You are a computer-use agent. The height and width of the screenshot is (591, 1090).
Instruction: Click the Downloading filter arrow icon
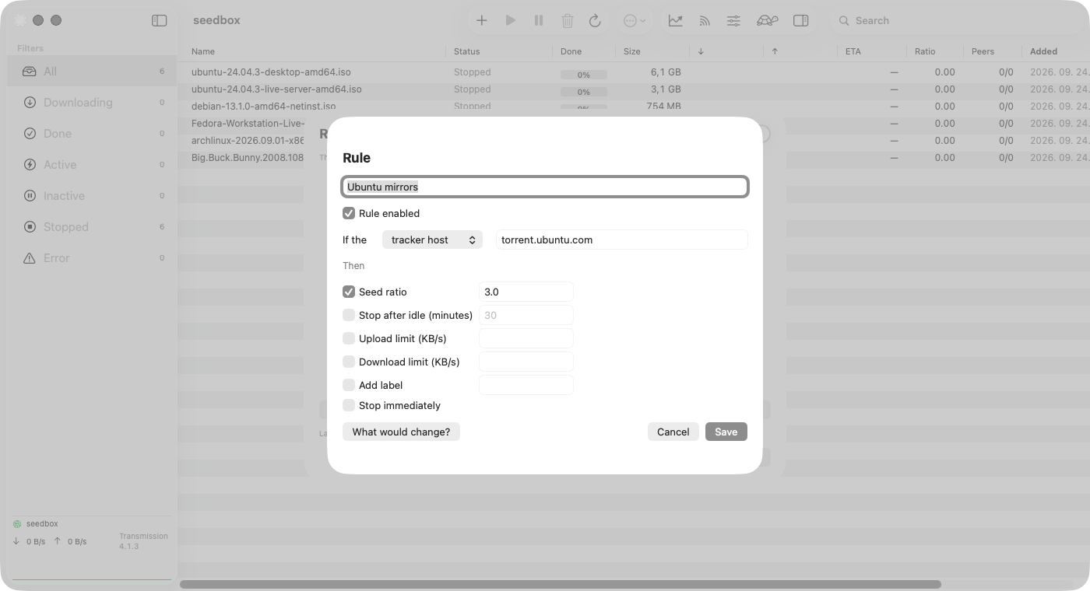(x=30, y=103)
